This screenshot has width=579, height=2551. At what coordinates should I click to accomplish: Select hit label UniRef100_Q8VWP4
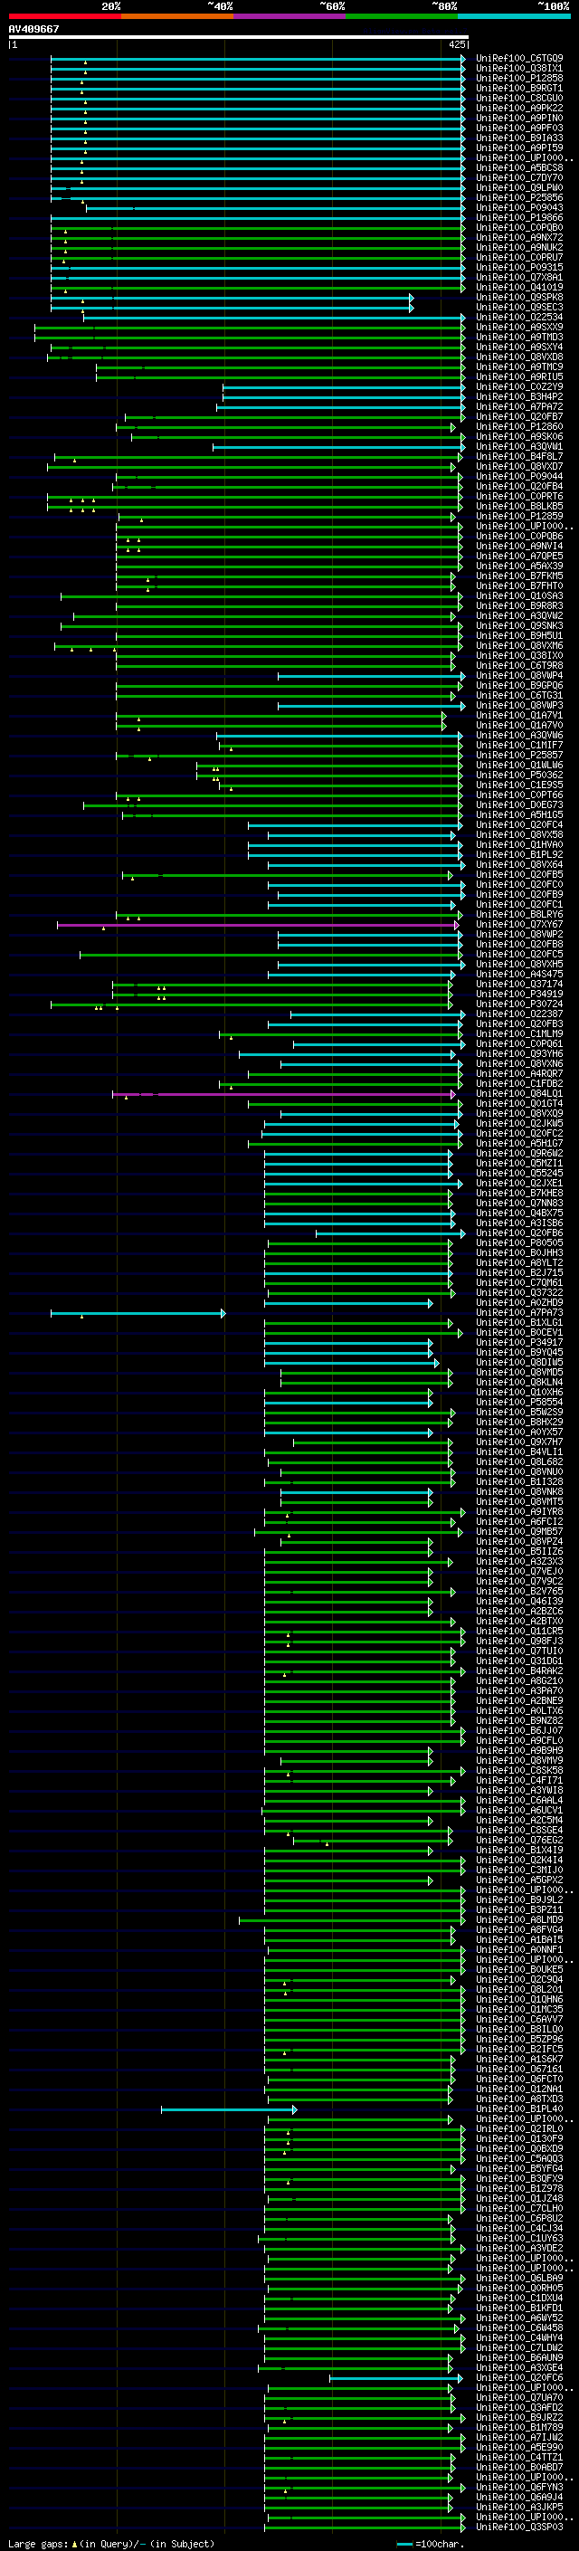(x=519, y=675)
